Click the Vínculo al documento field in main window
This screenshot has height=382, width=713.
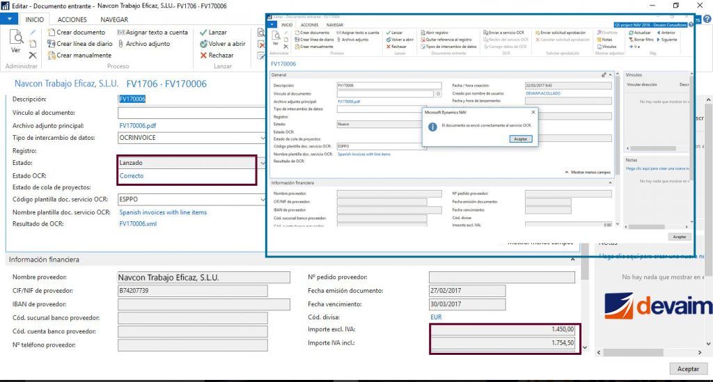point(191,113)
